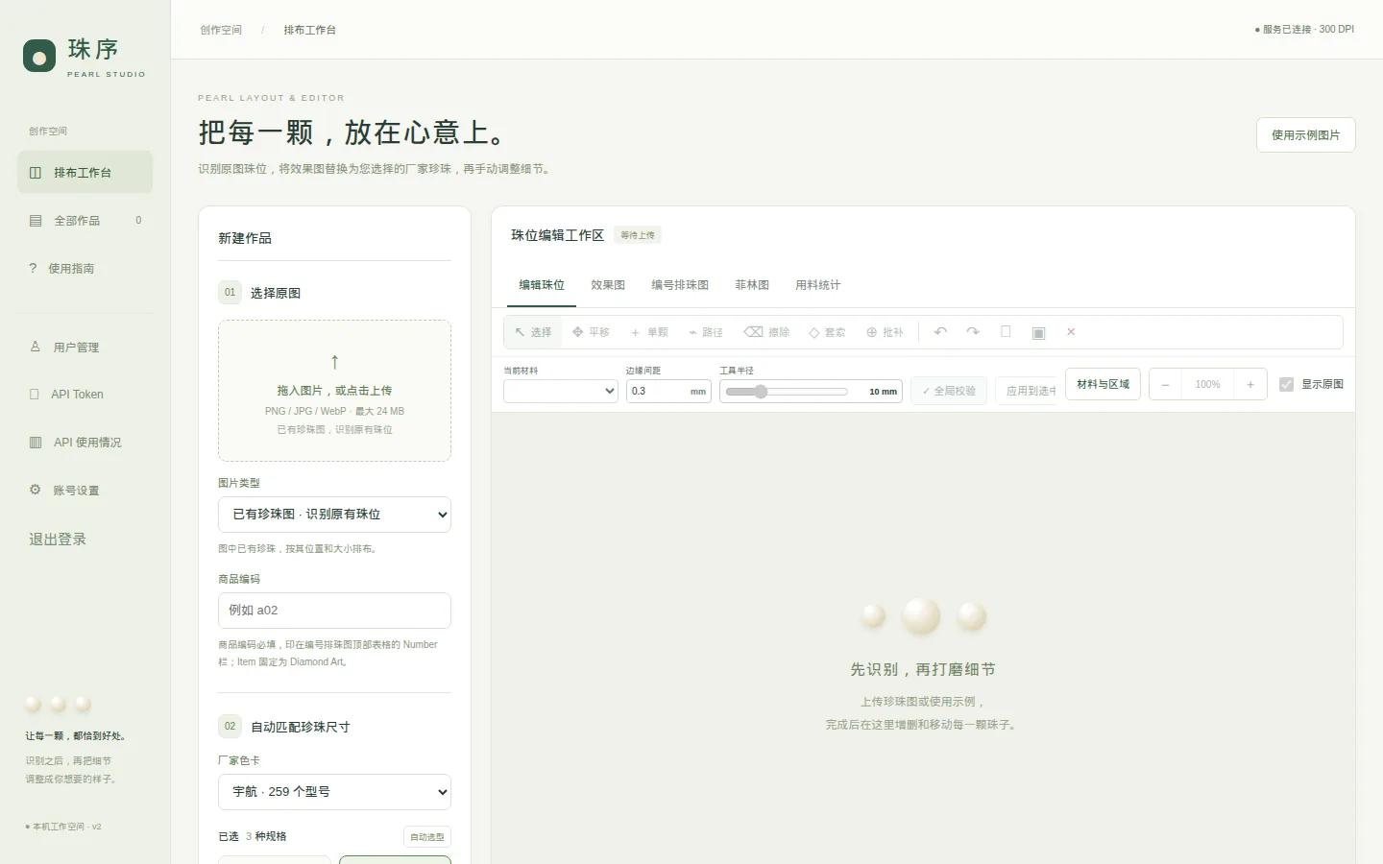This screenshot has width=1383, height=864.
Task: Open the 当前材料 dropdown
Action: pos(561,391)
